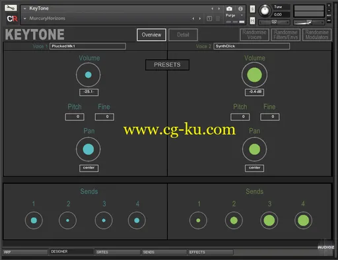Click the header pan slider

point(274,22)
